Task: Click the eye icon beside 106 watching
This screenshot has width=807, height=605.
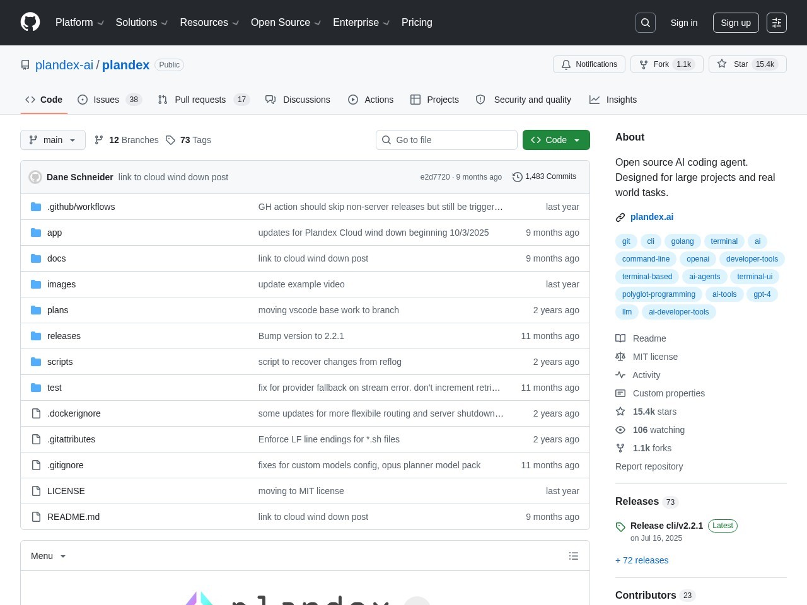Action: [620, 430]
